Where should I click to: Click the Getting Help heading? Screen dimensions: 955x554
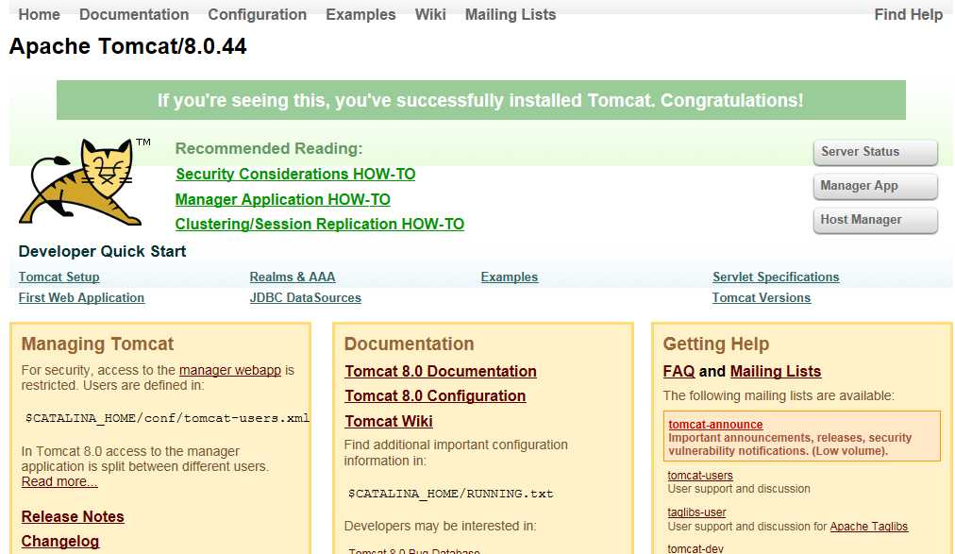click(x=715, y=344)
